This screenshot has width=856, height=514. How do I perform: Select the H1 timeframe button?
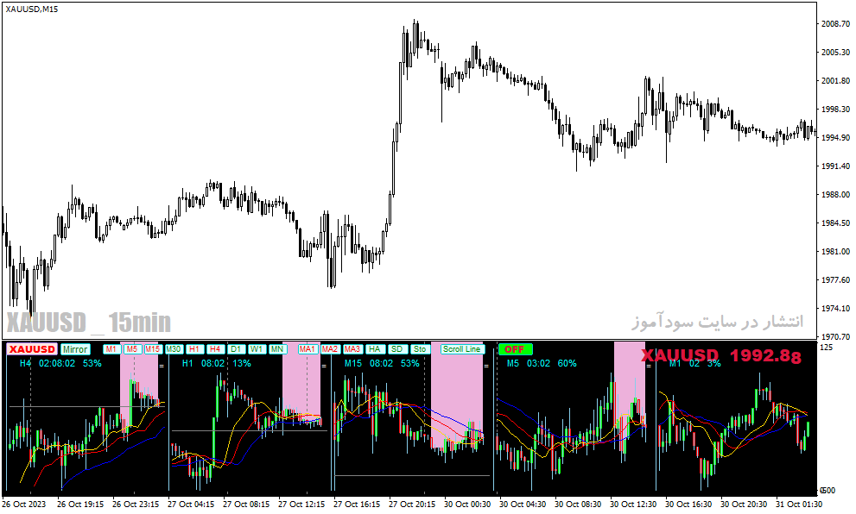(193, 348)
